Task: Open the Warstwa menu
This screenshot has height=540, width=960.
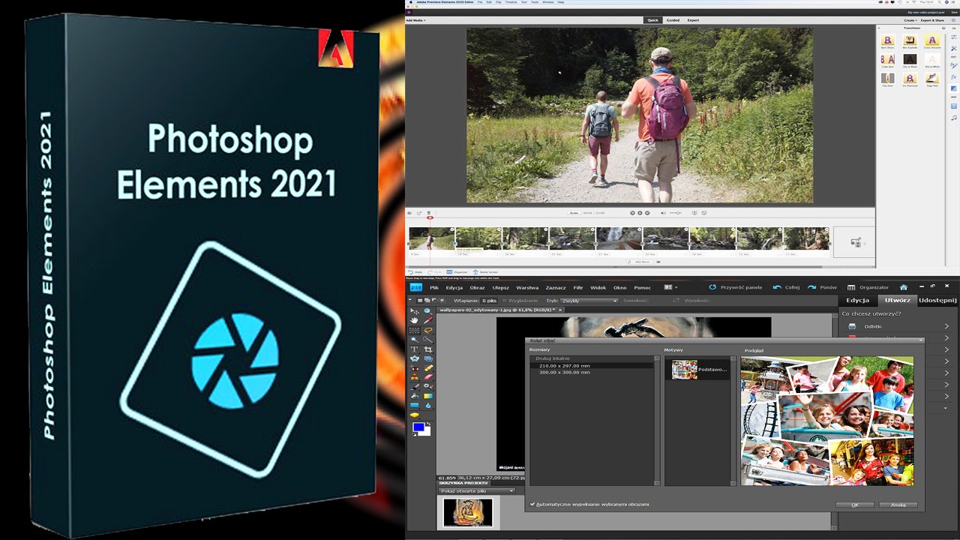Action: point(527,287)
